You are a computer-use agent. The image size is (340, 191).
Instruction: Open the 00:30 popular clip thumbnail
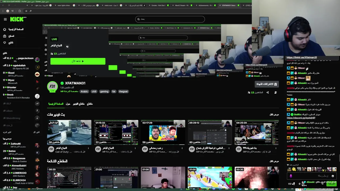pos(257,177)
